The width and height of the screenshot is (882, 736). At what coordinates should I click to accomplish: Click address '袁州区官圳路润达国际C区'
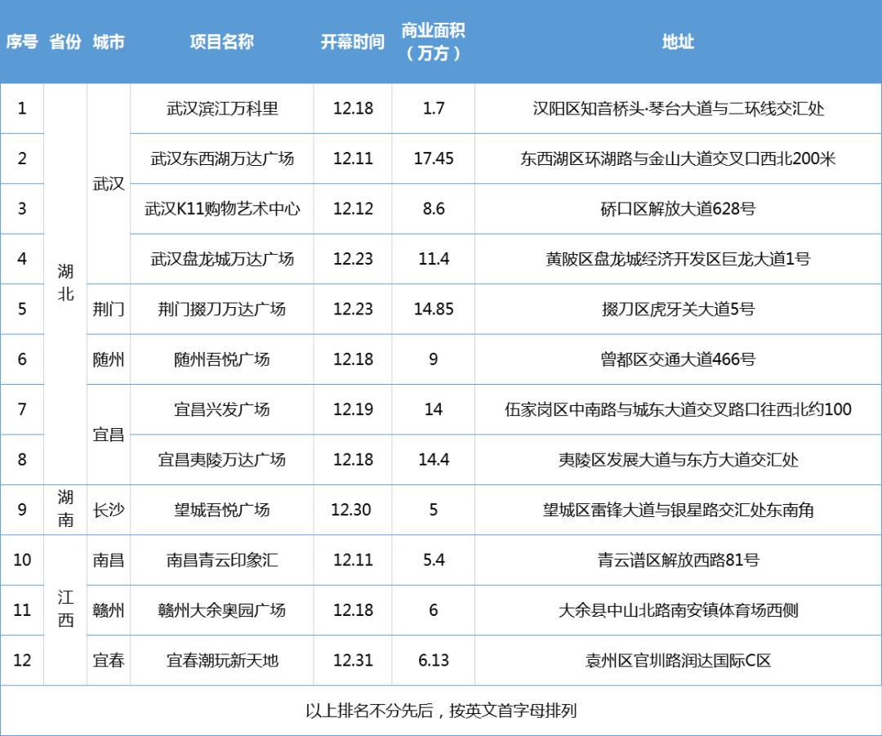679,660
